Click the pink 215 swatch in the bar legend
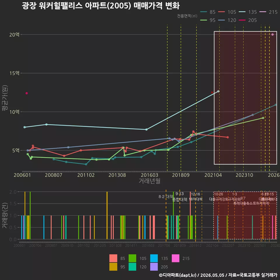280x280 pixels. pos(176,258)
